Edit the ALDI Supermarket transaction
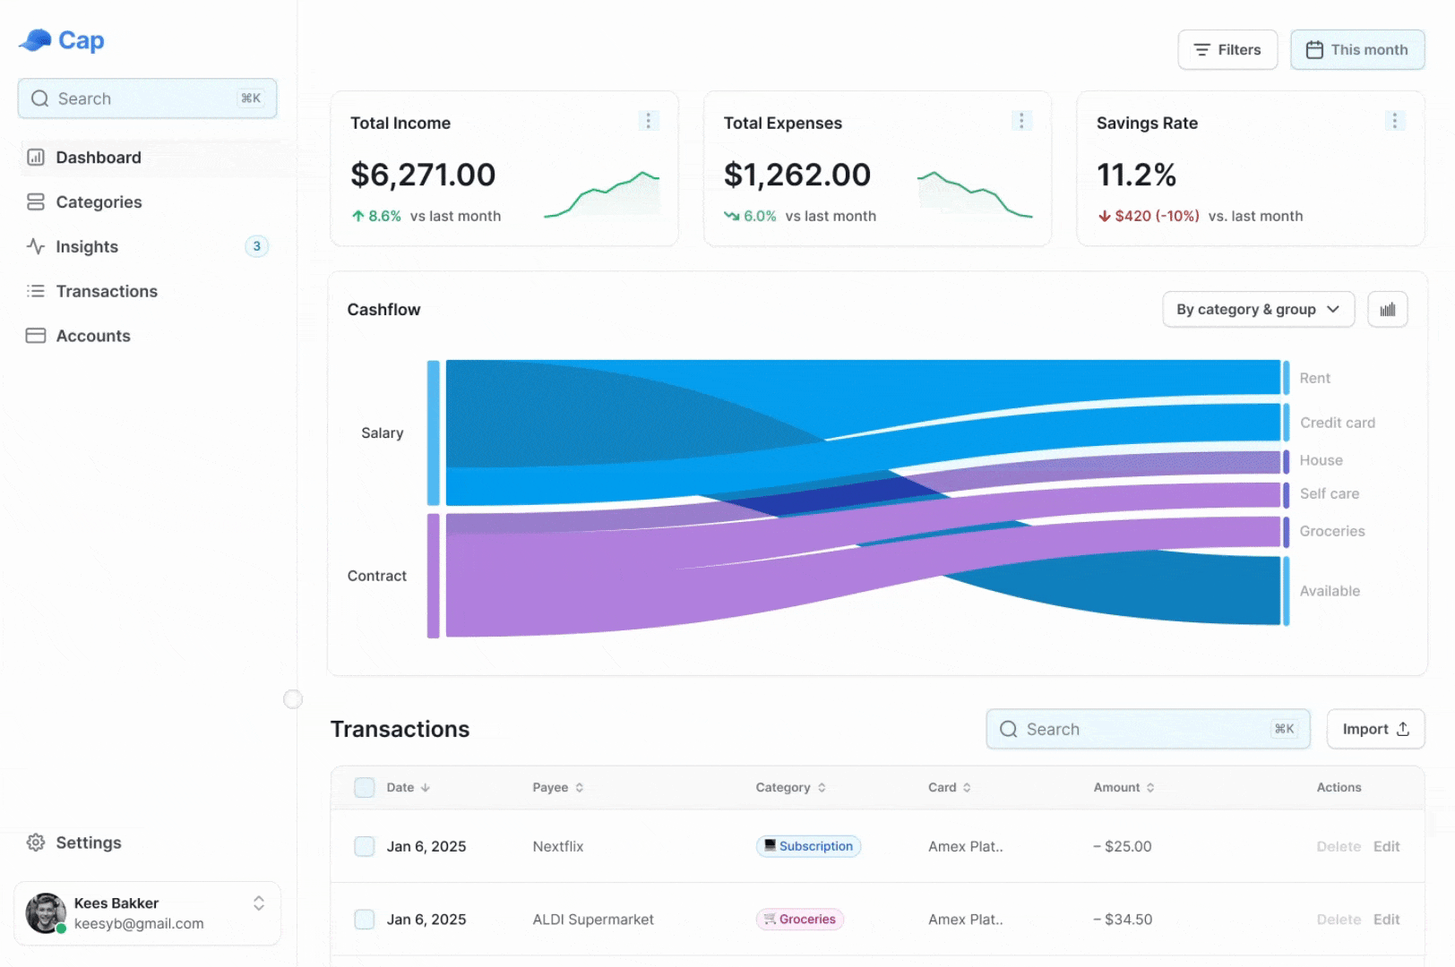 click(1386, 920)
